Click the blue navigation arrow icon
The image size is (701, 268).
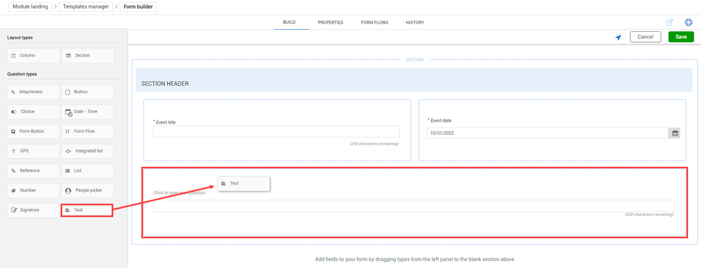pyautogui.click(x=618, y=37)
